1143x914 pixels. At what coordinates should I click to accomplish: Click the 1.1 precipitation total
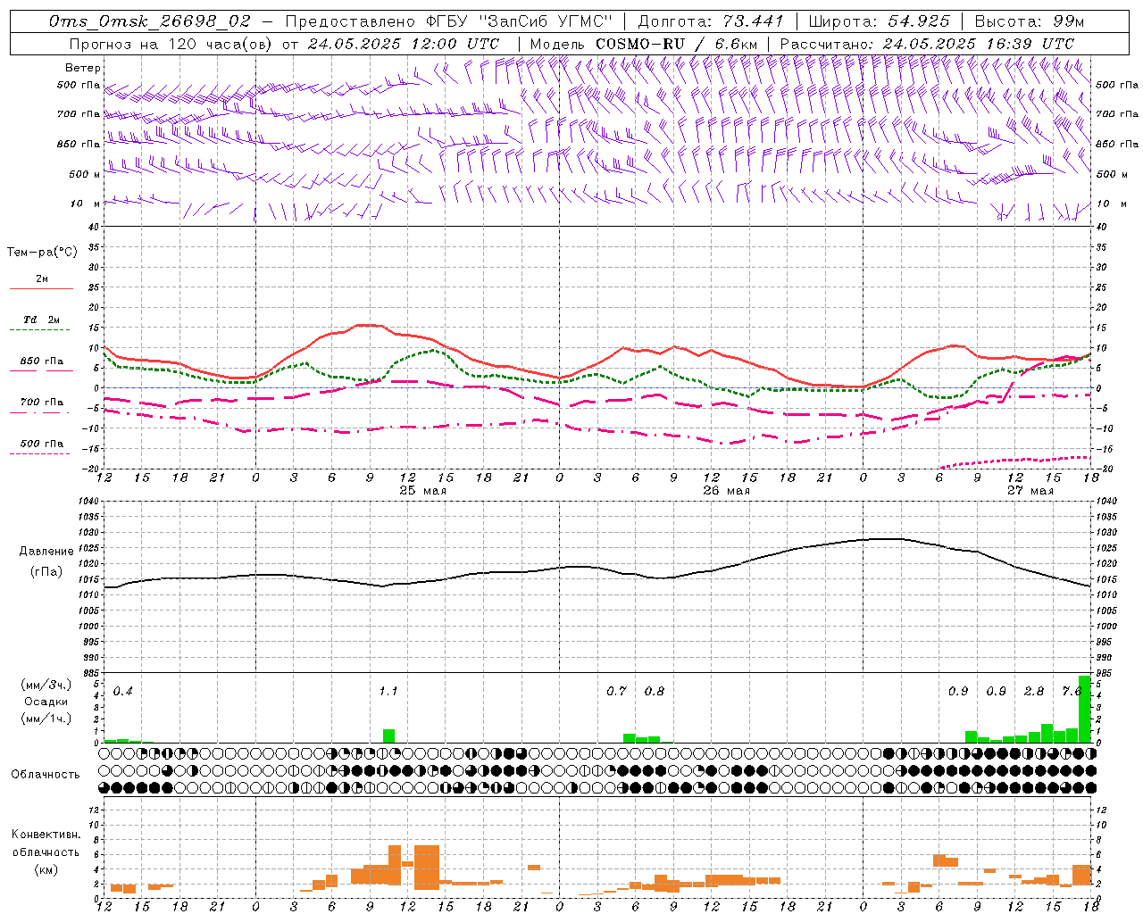[388, 692]
